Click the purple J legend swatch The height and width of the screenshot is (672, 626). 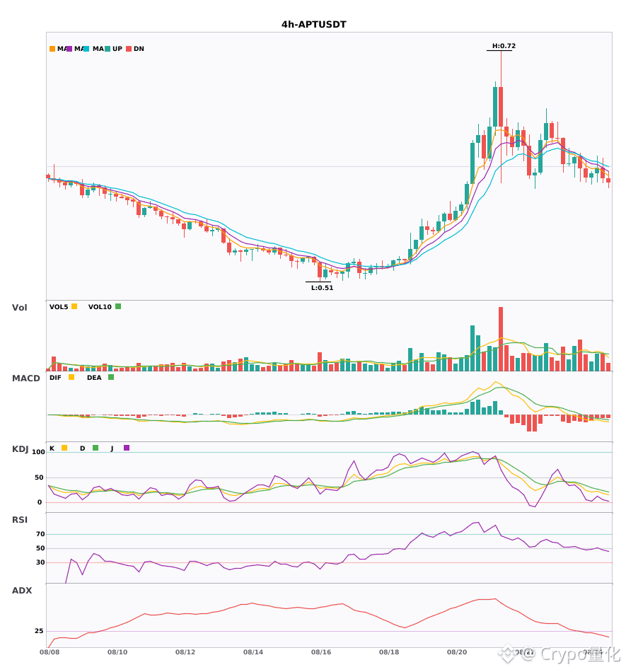pyautogui.click(x=127, y=448)
